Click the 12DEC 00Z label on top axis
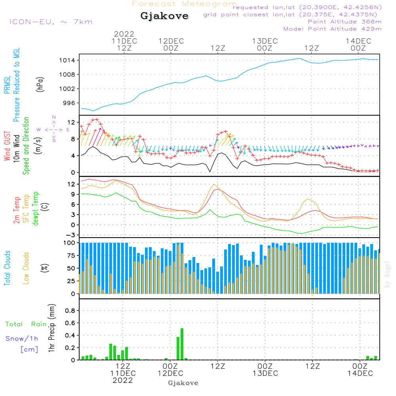Viewport: 396px width, 396px height. [x=171, y=44]
